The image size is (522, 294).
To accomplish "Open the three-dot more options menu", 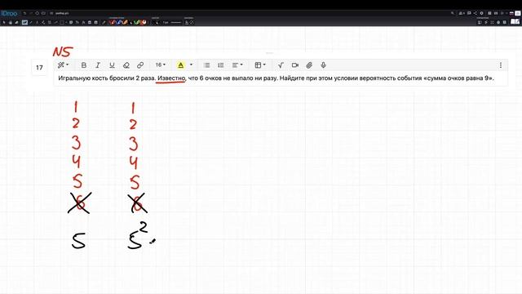I will (x=500, y=65).
